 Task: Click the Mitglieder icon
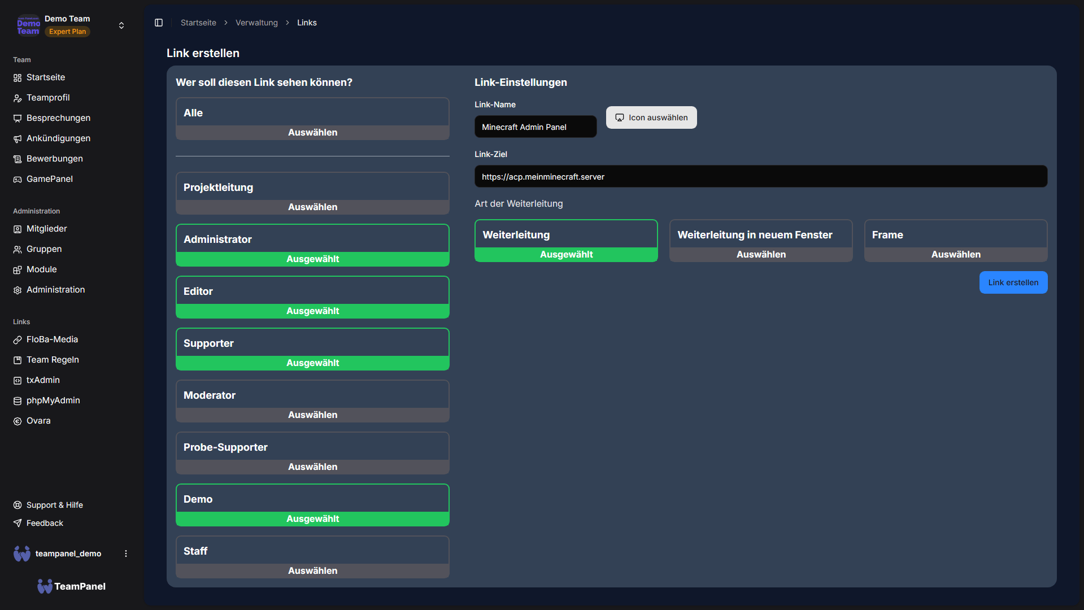click(x=18, y=229)
